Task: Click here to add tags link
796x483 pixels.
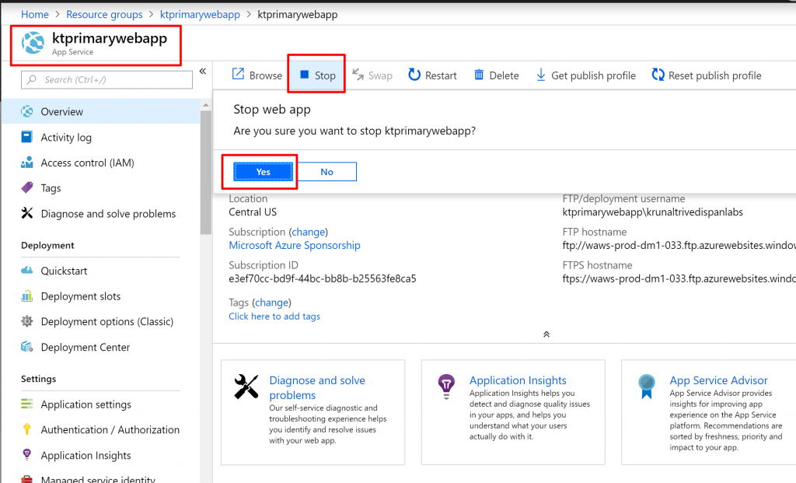Action: click(x=274, y=317)
